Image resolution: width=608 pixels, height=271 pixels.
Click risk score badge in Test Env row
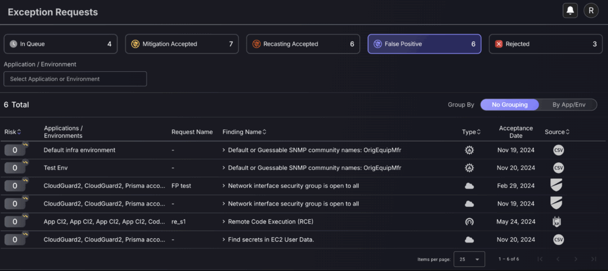[x=15, y=168]
